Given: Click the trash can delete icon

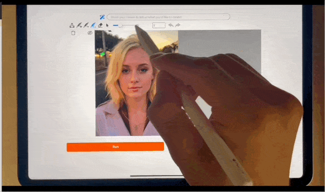Looking at the screenshot, I should coord(73,33).
